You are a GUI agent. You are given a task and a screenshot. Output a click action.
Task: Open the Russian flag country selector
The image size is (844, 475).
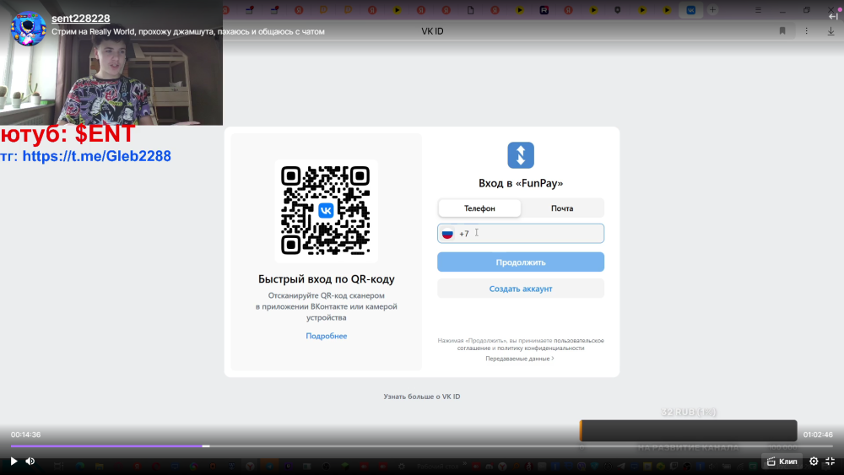click(447, 234)
